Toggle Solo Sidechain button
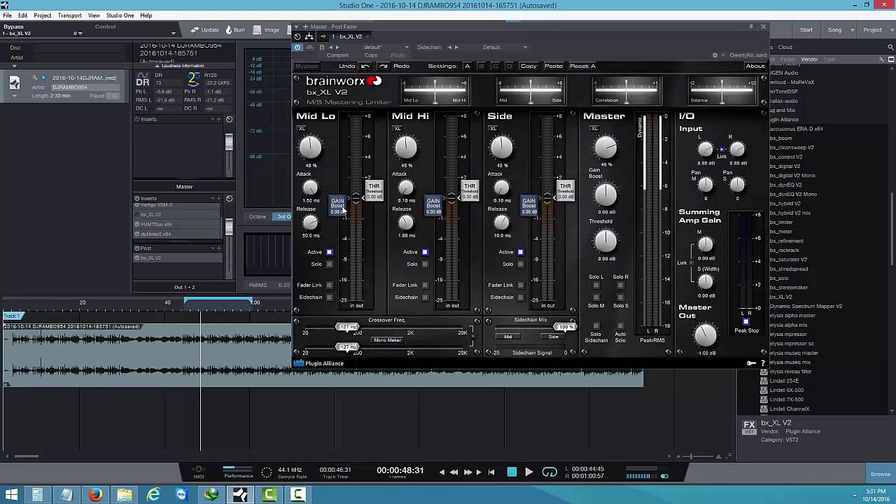 pos(596,325)
